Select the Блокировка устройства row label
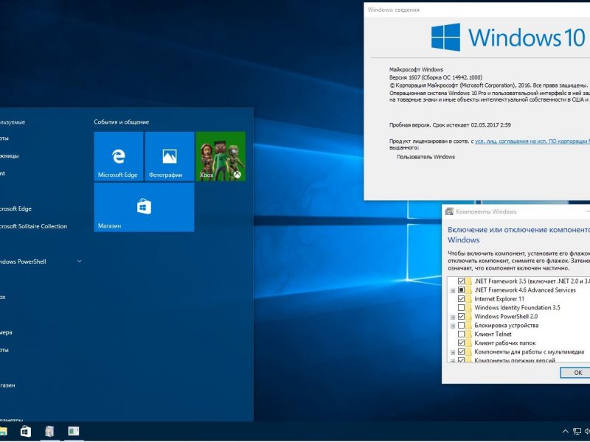Viewport: 590px width, 442px height. tap(506, 325)
